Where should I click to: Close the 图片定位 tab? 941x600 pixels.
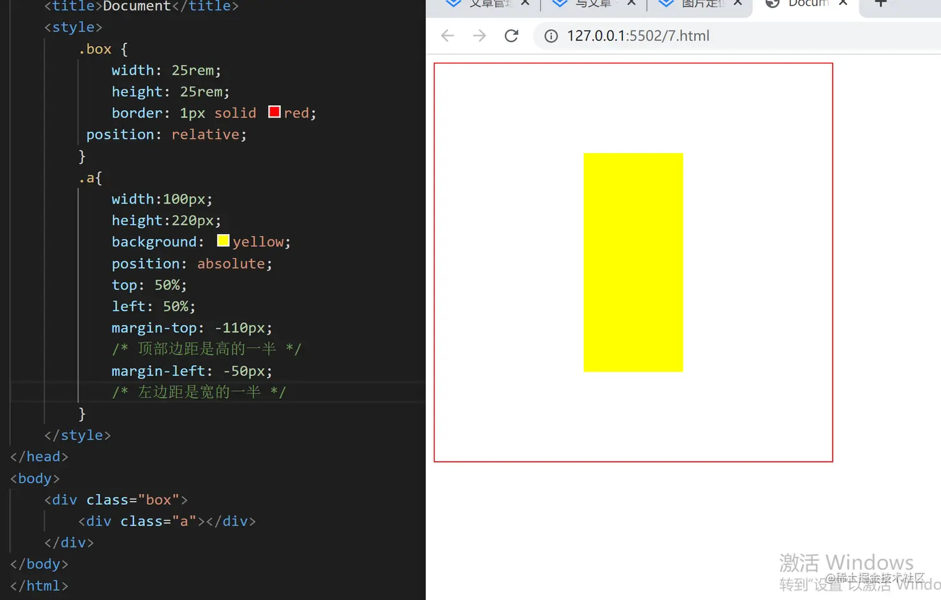click(x=737, y=4)
